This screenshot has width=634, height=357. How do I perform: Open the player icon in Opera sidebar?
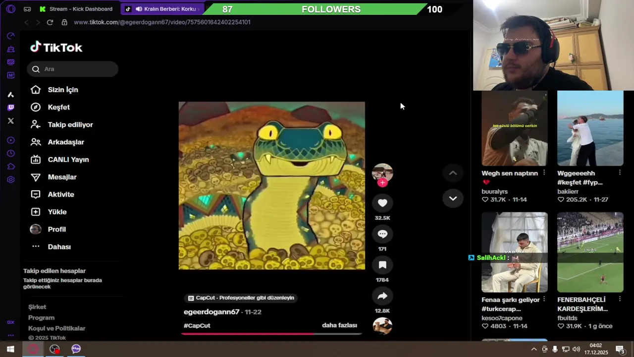click(x=11, y=140)
